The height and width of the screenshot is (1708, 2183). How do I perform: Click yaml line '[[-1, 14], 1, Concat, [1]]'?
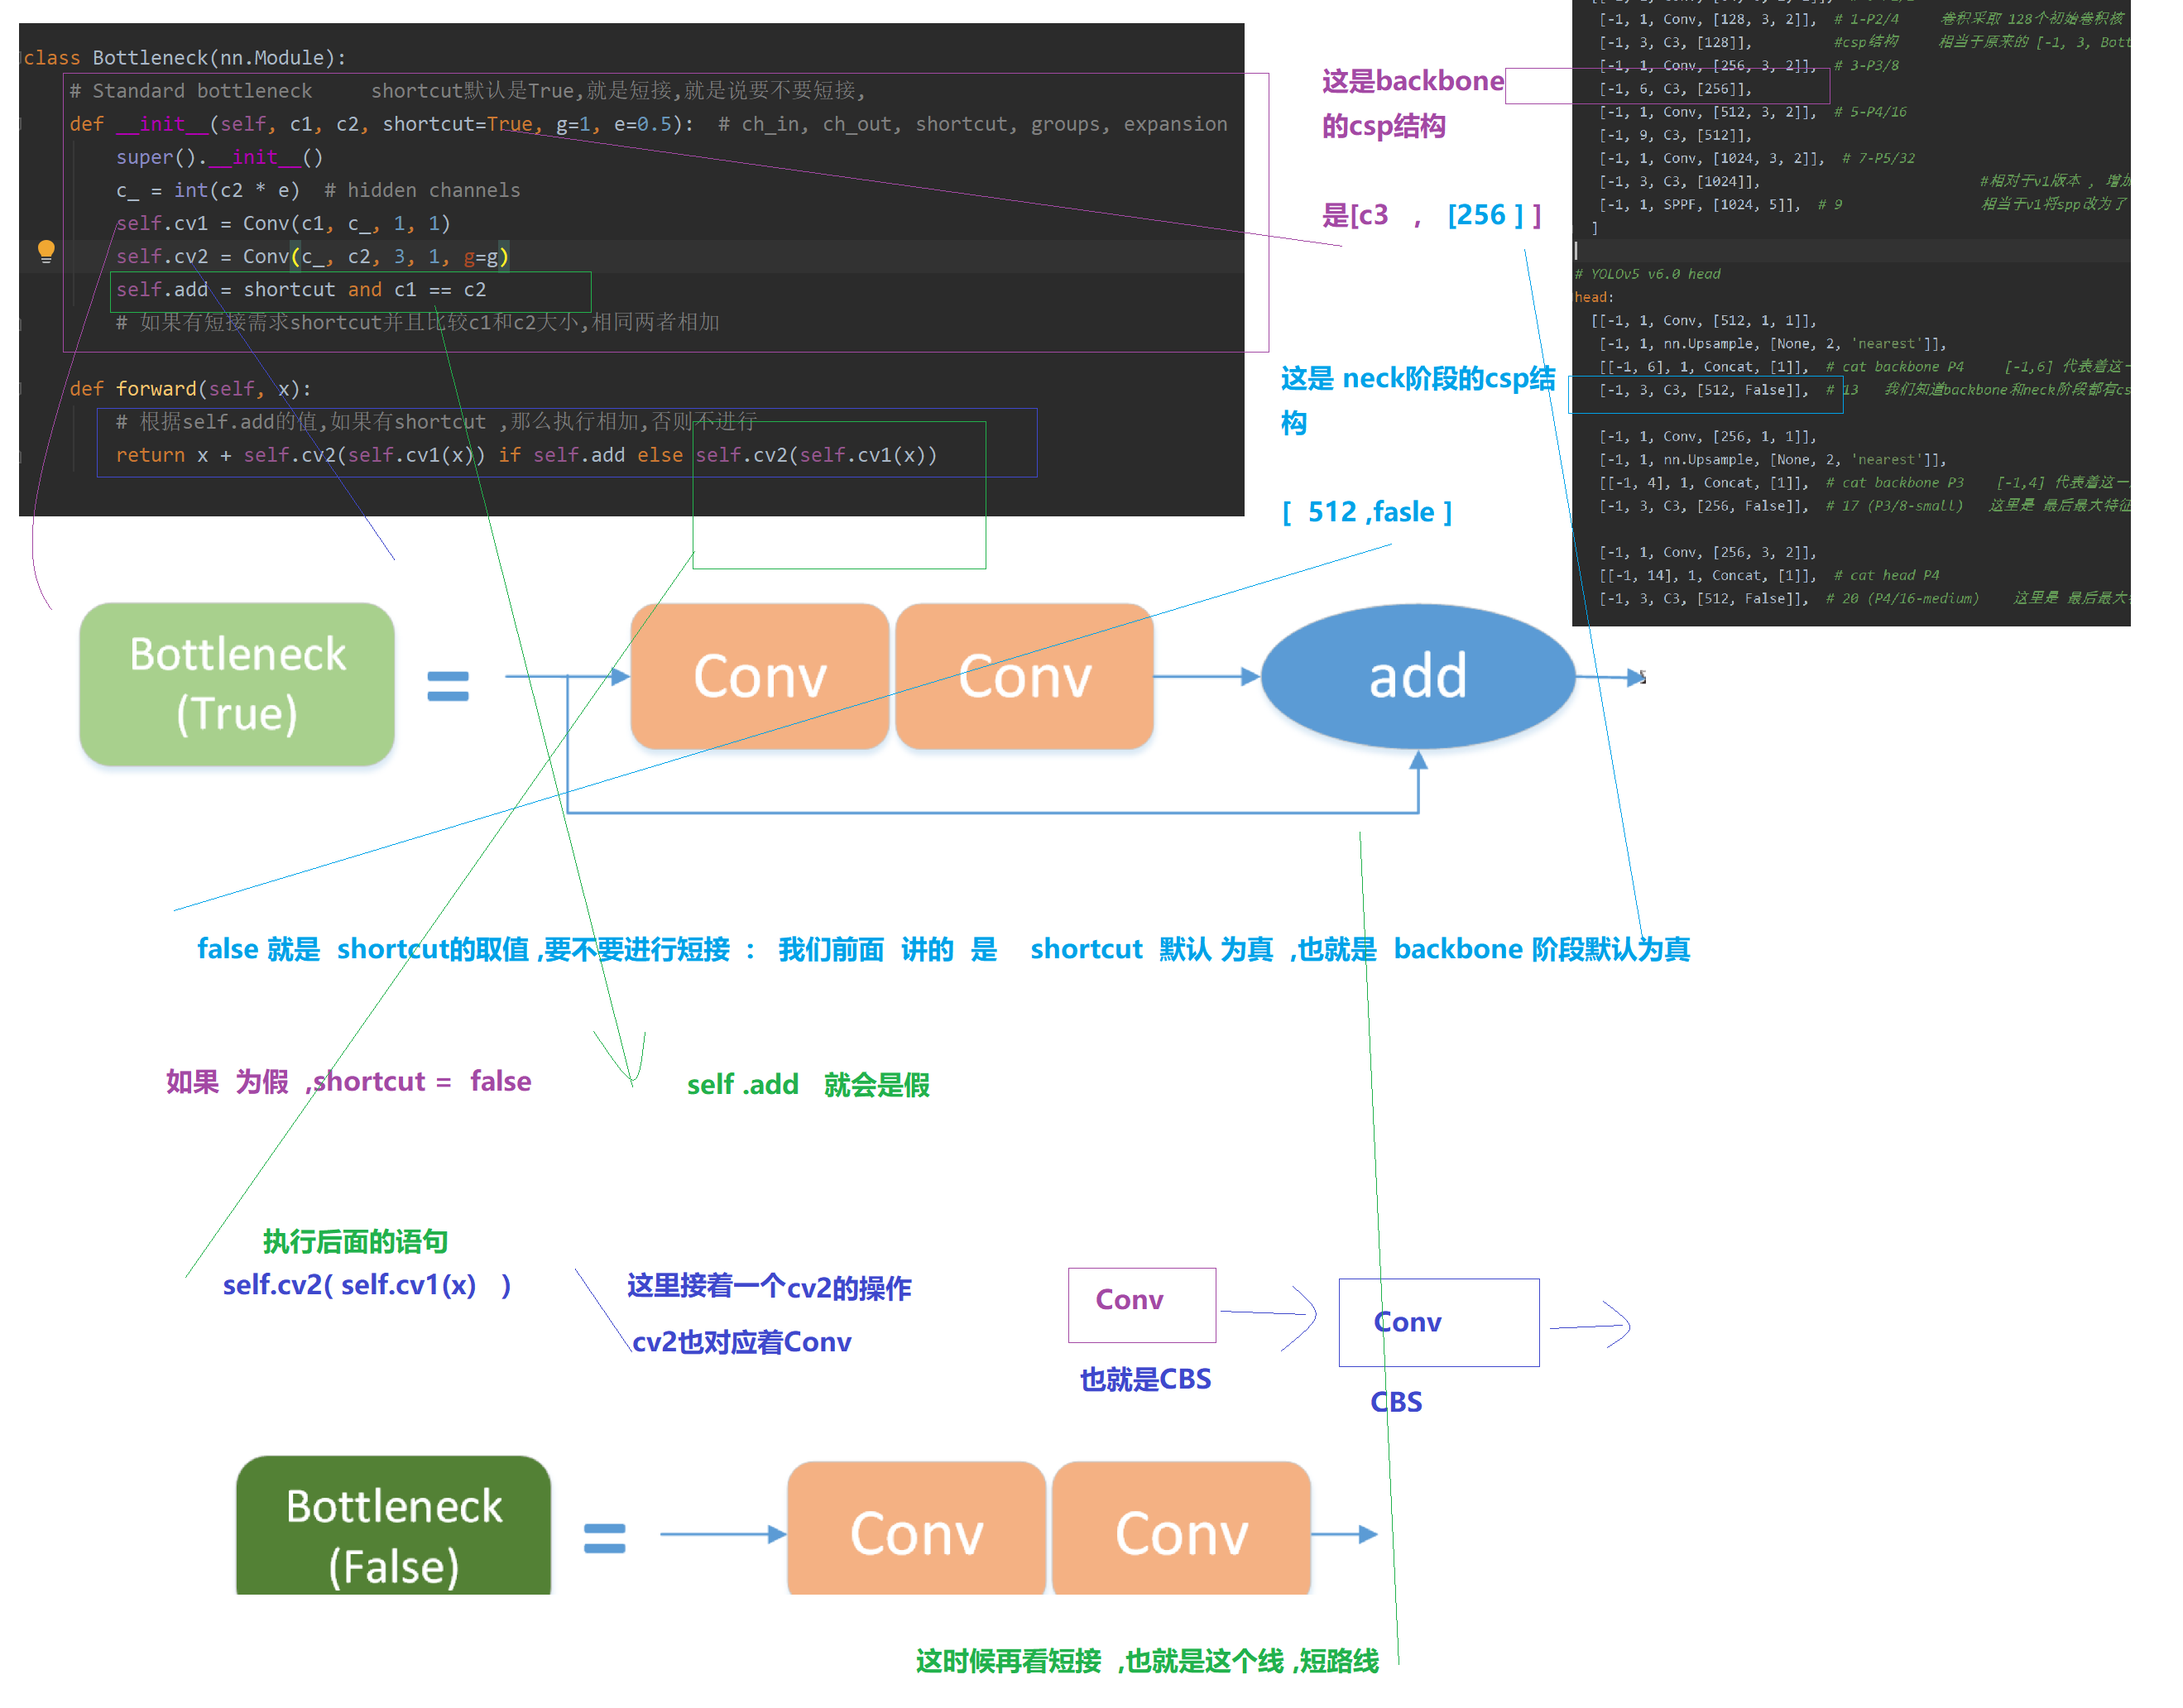click(1769, 575)
